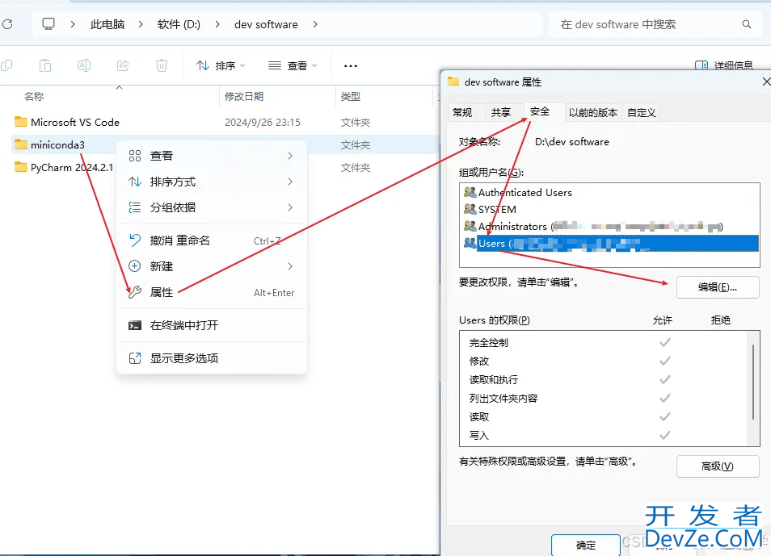Click the dev software breadcrumb

tap(266, 24)
